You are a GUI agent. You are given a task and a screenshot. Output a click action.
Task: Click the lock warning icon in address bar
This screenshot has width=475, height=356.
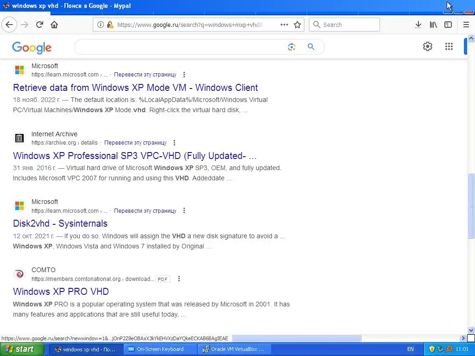110,25
